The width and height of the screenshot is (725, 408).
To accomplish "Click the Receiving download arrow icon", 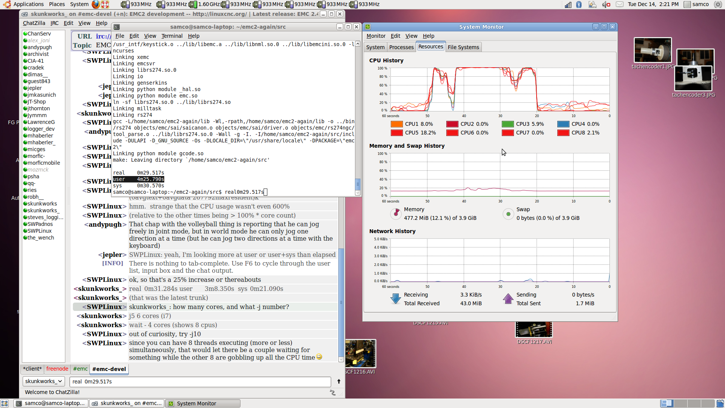I will 395,298.
